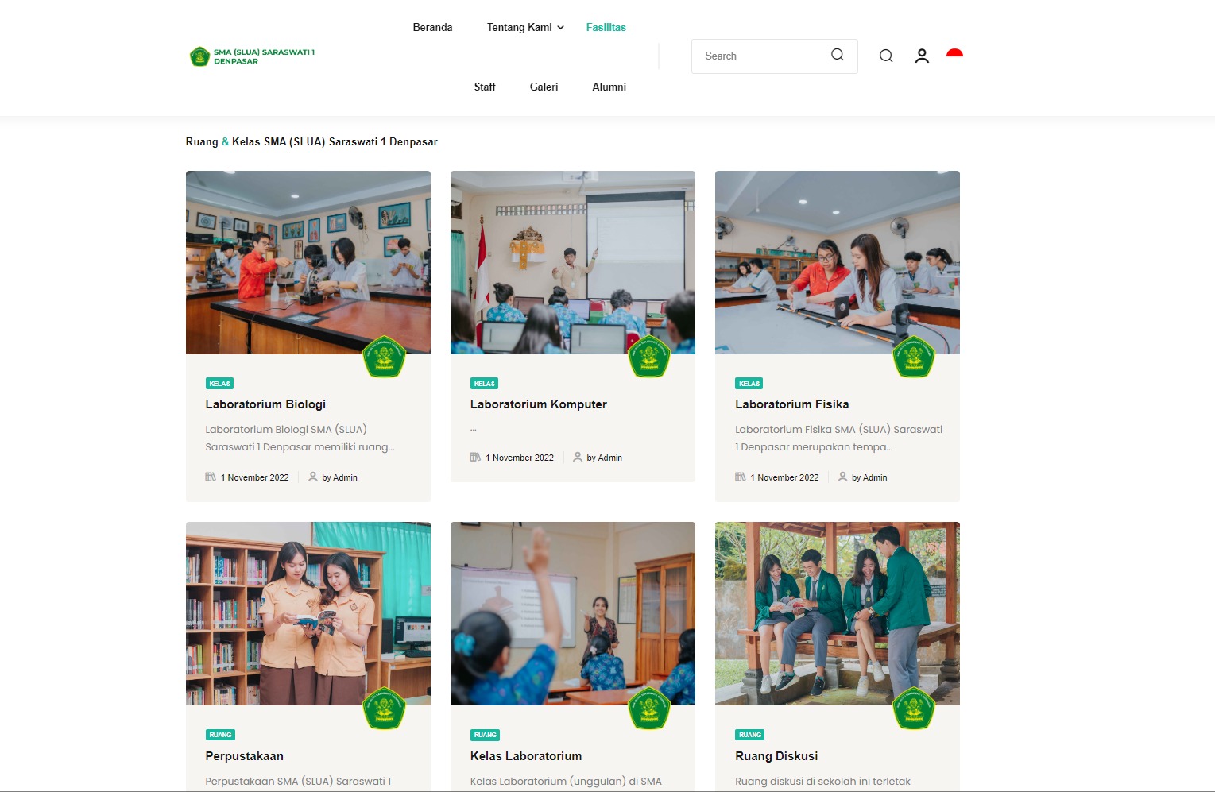Image resolution: width=1215 pixels, height=792 pixels.
Task: Open the Laboratorium Biologi title link
Action: click(x=265, y=404)
